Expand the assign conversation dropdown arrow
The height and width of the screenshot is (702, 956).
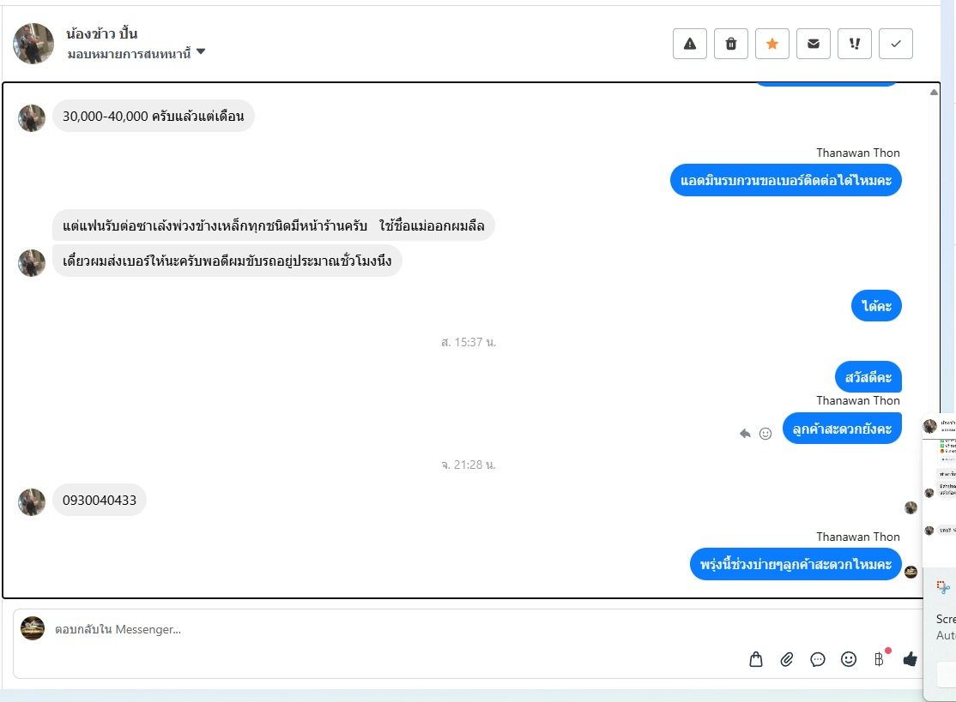click(x=201, y=51)
